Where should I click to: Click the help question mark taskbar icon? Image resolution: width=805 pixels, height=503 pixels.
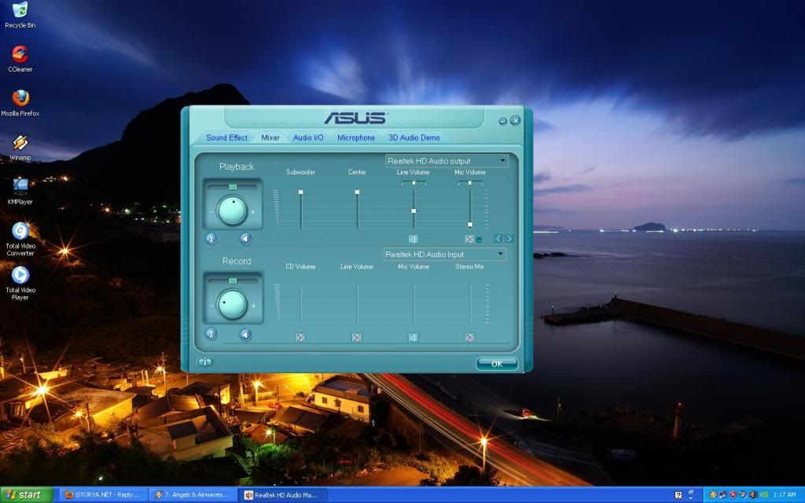[678, 495]
